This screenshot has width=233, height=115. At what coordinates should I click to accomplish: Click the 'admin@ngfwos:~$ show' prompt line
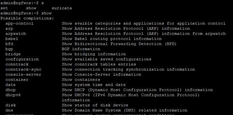tap(26, 13)
